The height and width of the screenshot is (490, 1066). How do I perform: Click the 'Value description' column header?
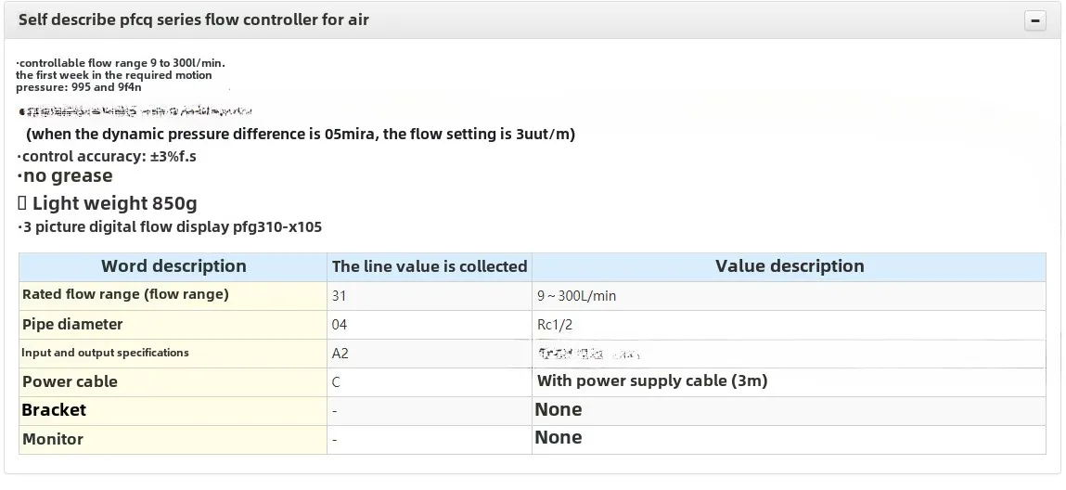(x=789, y=266)
